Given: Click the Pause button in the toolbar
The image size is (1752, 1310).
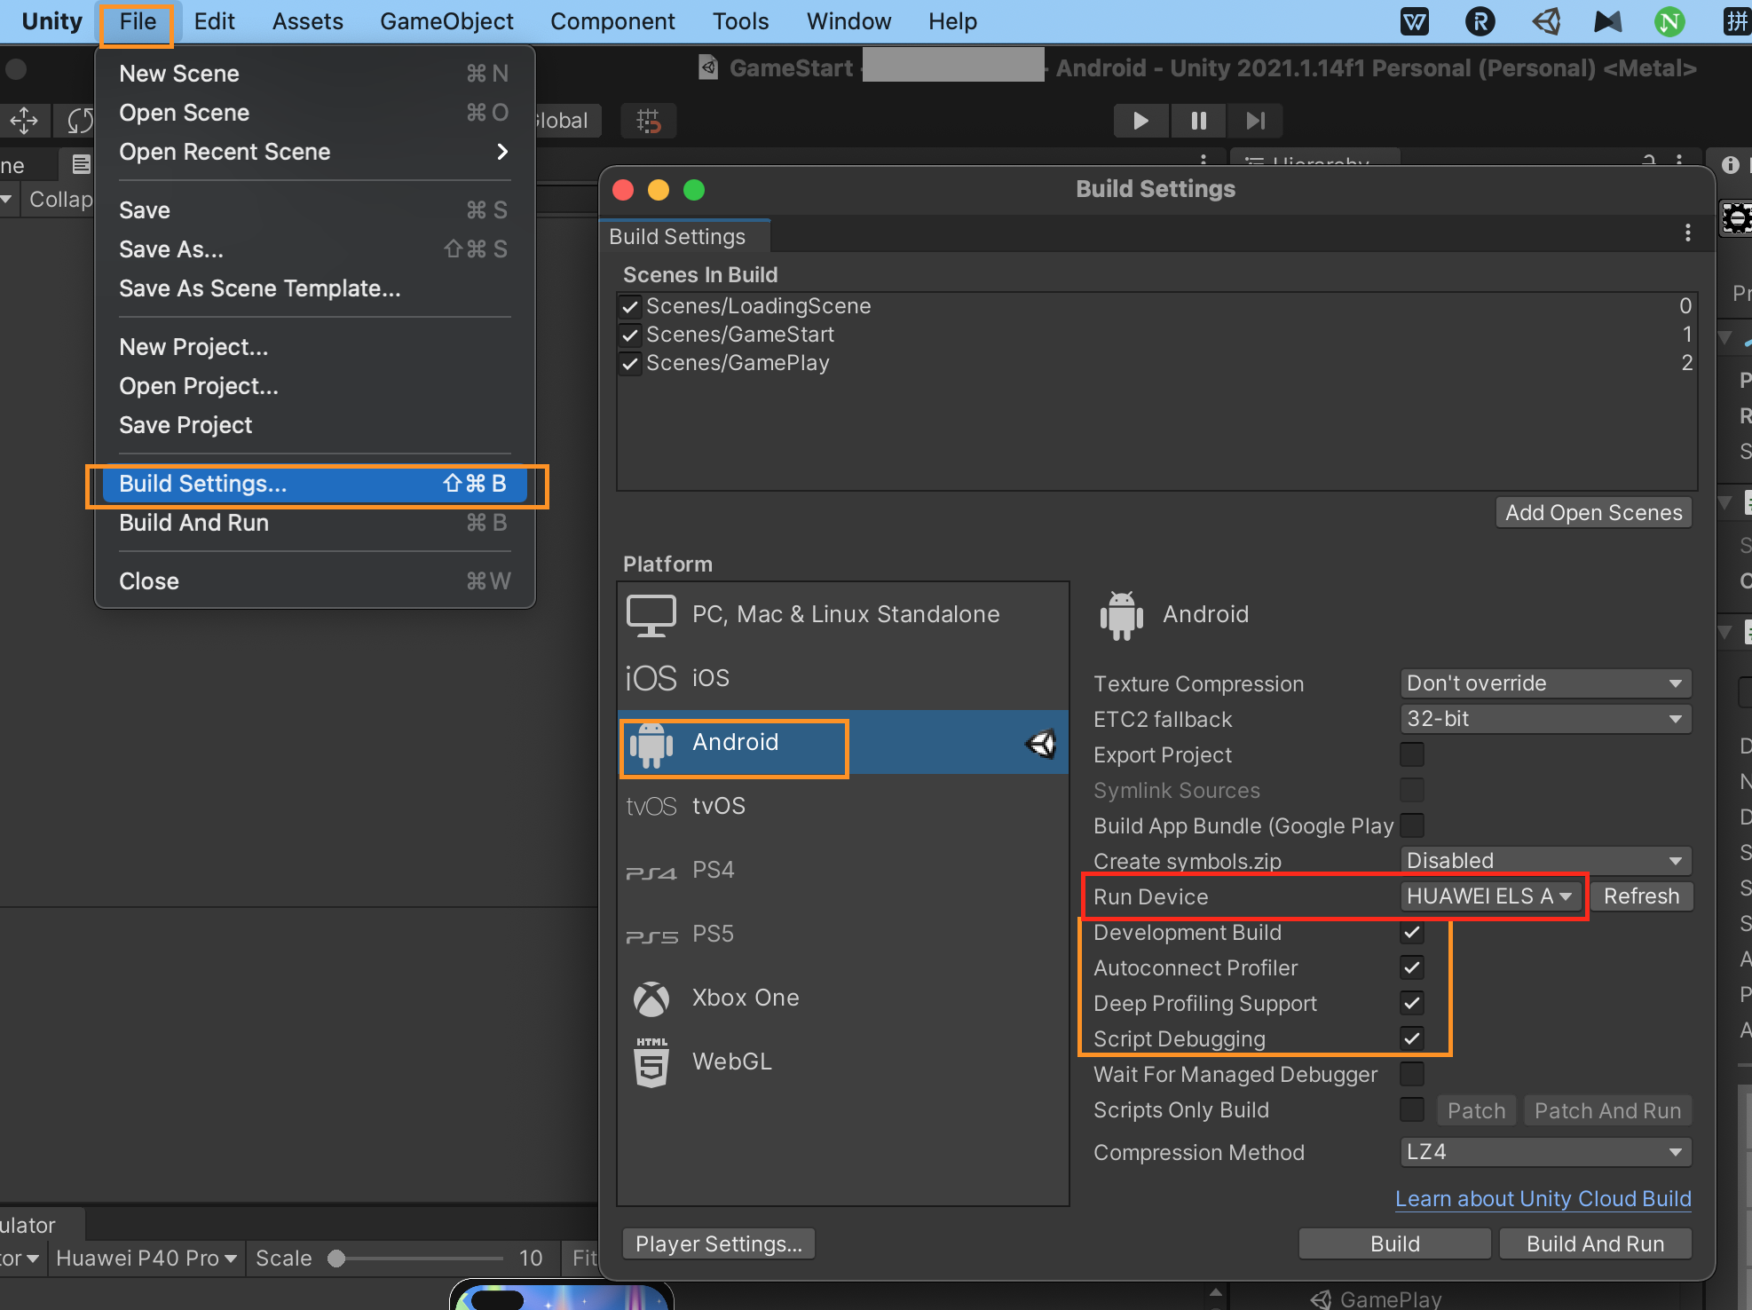Looking at the screenshot, I should (x=1198, y=121).
